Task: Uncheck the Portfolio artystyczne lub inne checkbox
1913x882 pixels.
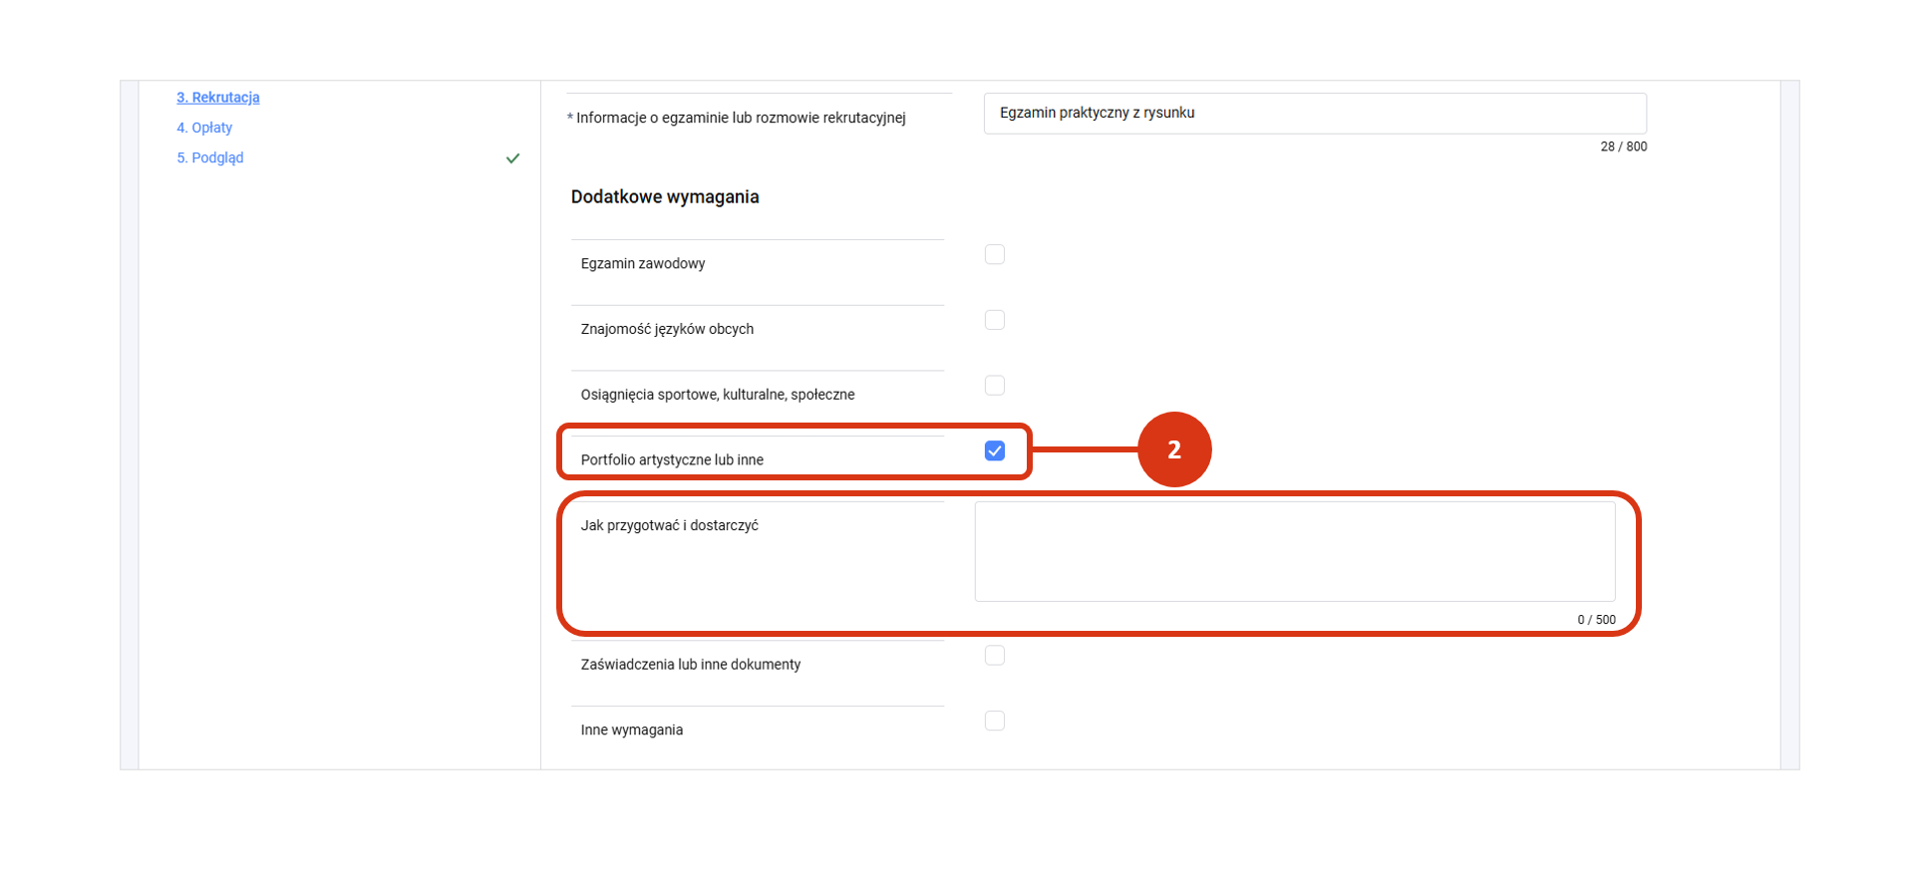Action: click(x=994, y=451)
